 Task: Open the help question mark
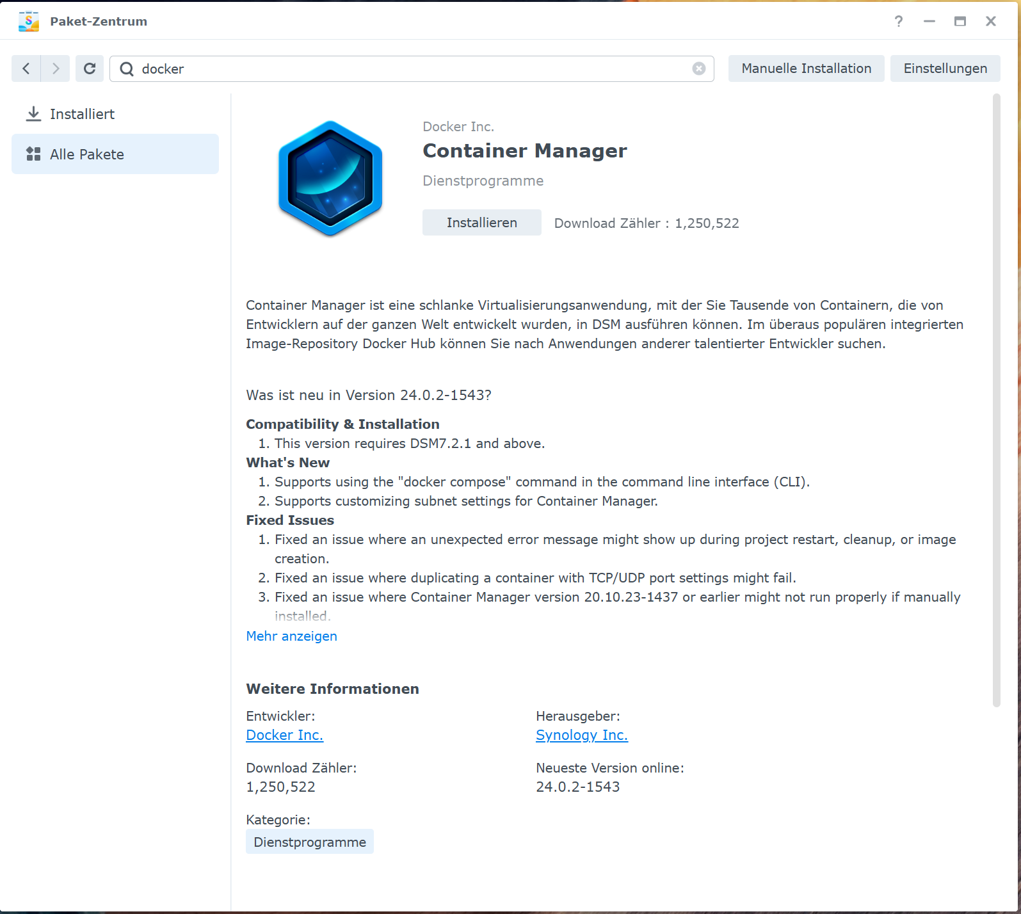tap(899, 21)
